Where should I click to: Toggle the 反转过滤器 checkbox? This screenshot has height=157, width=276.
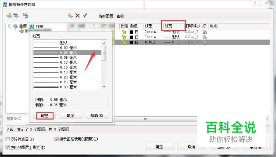(8, 139)
